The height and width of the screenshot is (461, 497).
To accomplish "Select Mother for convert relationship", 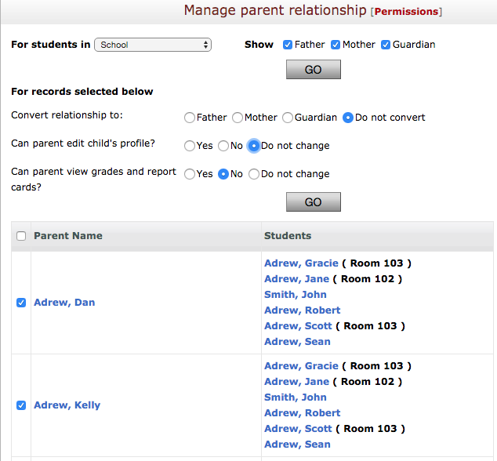I will pos(238,118).
